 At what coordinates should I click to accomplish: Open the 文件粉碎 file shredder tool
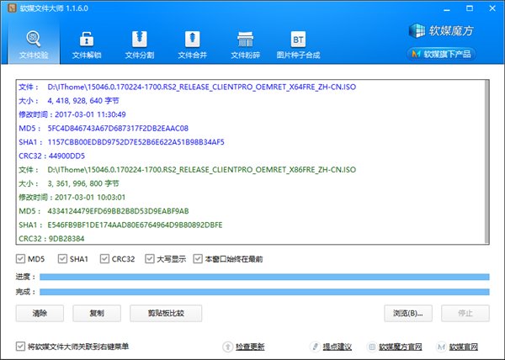click(x=245, y=45)
